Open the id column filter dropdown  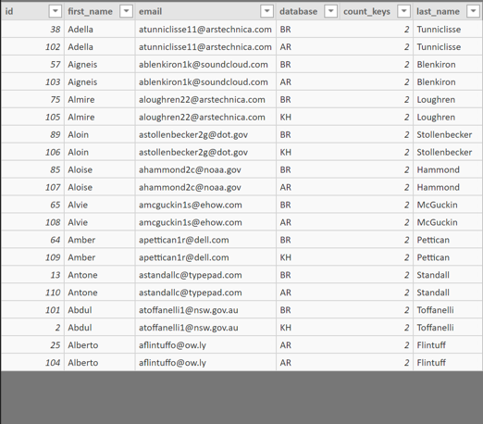pyautogui.click(x=56, y=11)
